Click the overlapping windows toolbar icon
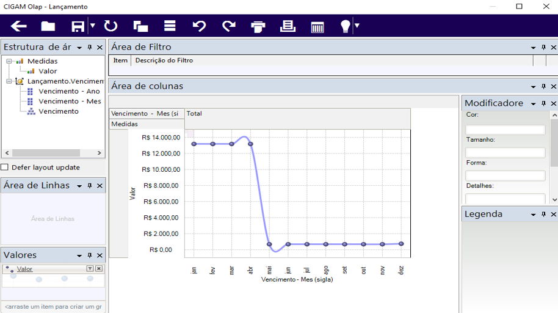Image resolution: width=558 pixels, height=313 pixels. tap(140, 26)
